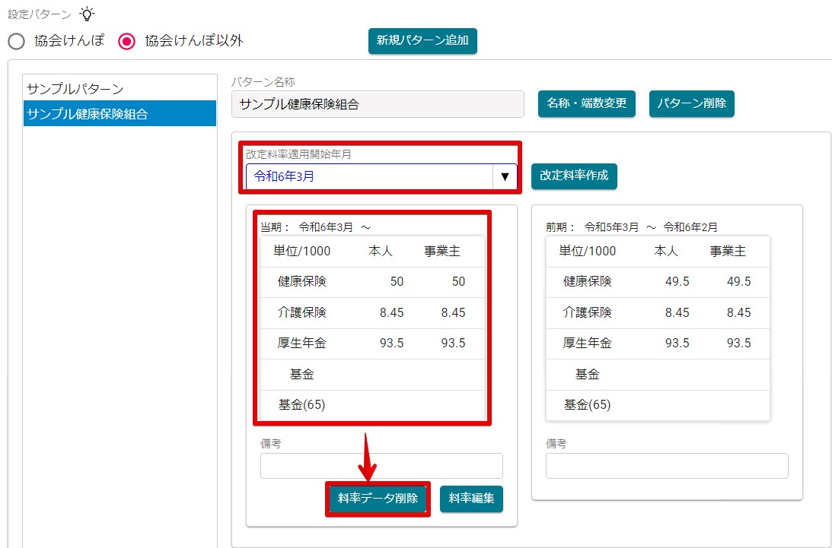Screen dimensions: 832x548
Task: Click 単位/1000 header in 当期 table
Action: 302,252
